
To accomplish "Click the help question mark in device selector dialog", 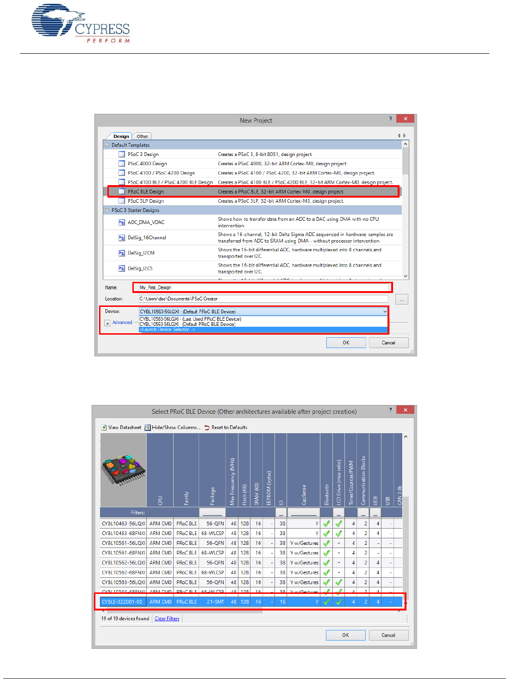I will pos(390,410).
